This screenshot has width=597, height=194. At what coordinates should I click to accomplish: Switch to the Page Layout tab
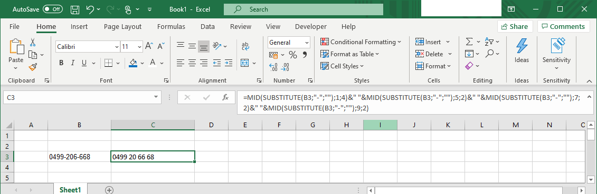tap(122, 26)
